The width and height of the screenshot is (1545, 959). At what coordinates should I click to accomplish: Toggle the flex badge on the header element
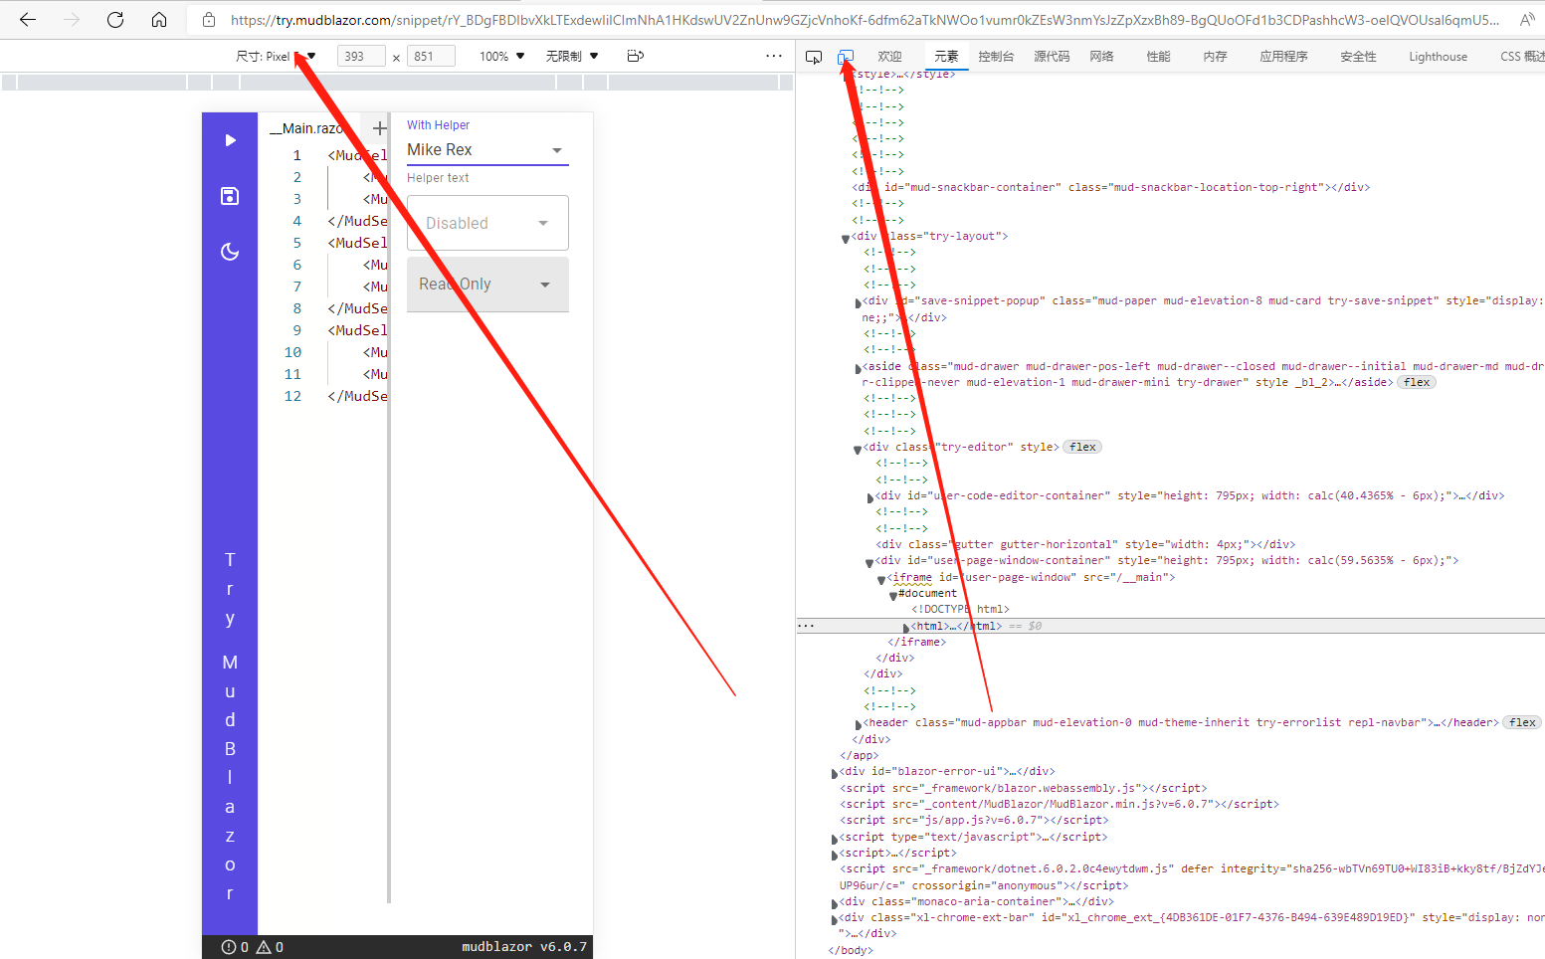click(1522, 723)
